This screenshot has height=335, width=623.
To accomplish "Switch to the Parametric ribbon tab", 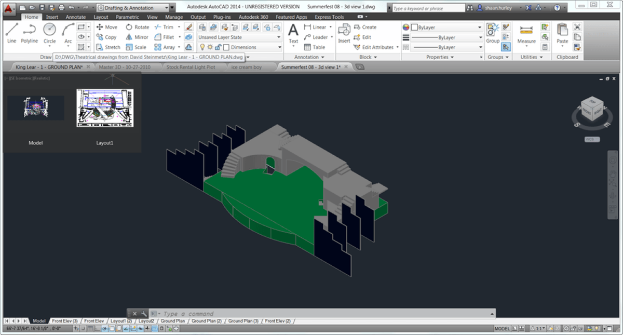I will 127,16.
